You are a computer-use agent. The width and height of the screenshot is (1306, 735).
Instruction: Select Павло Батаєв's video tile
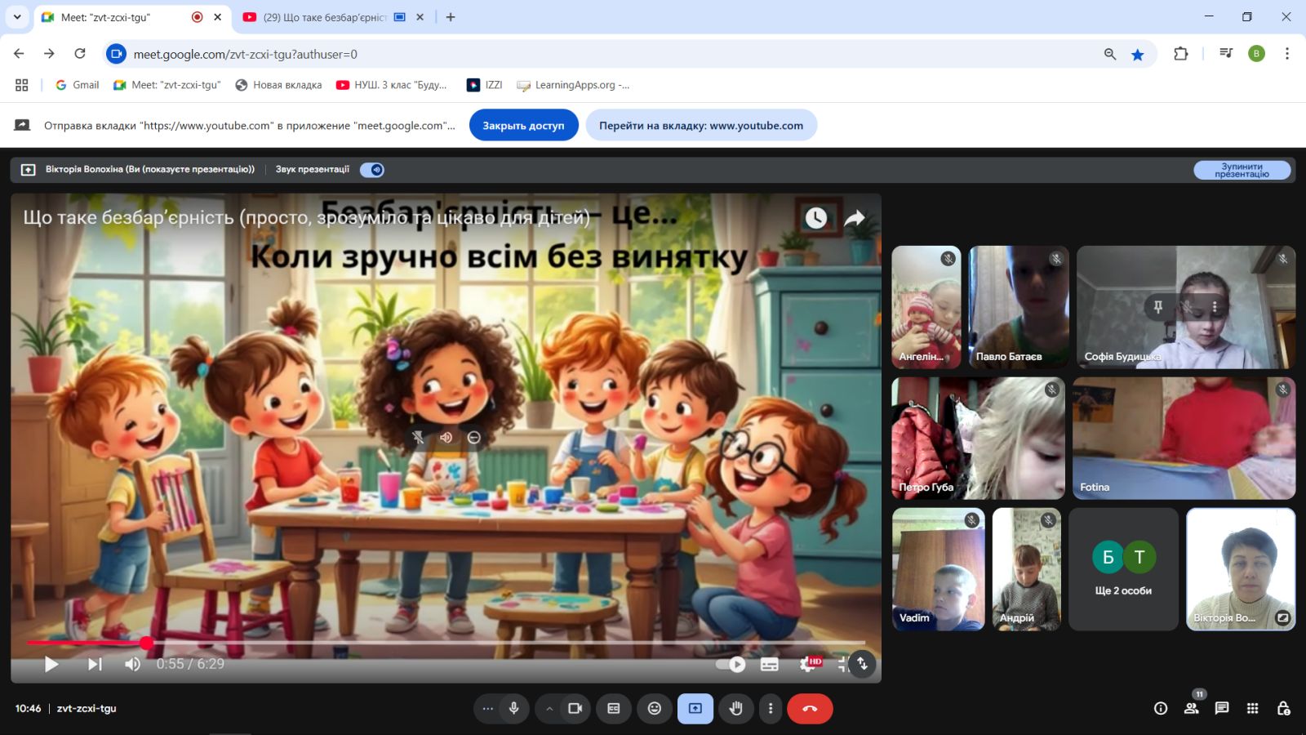coord(1019,307)
